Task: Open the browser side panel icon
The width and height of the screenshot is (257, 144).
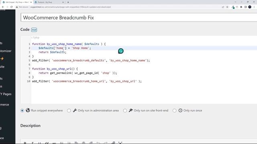Action: (245, 7)
